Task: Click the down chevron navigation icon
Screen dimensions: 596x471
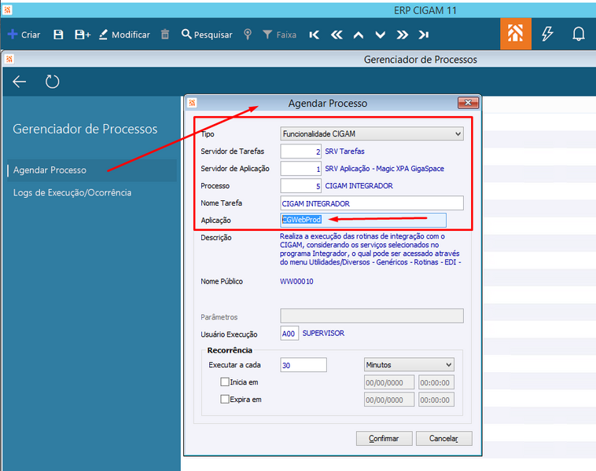Action: (x=381, y=35)
